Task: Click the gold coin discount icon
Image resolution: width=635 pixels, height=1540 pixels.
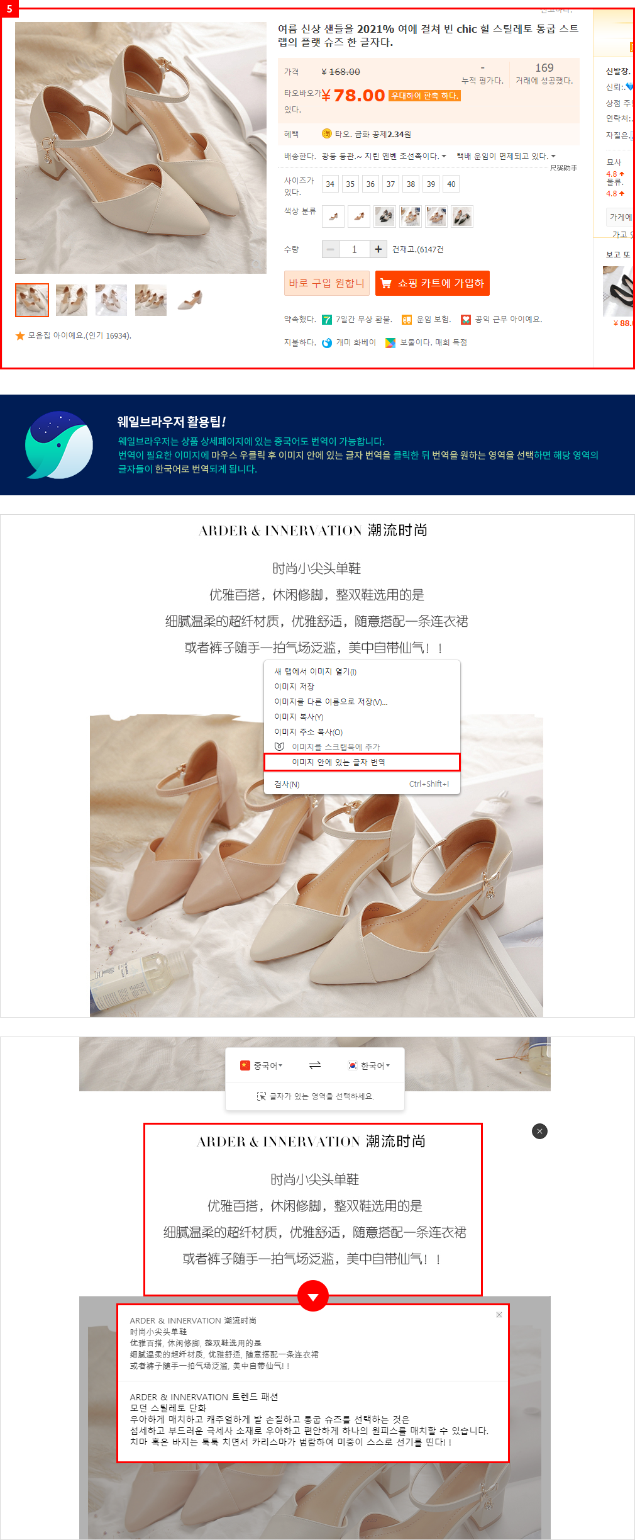Action: (x=327, y=133)
